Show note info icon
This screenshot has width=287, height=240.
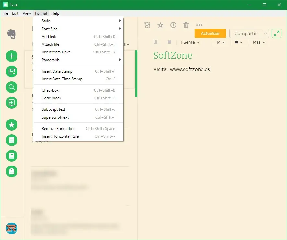(x=173, y=25)
